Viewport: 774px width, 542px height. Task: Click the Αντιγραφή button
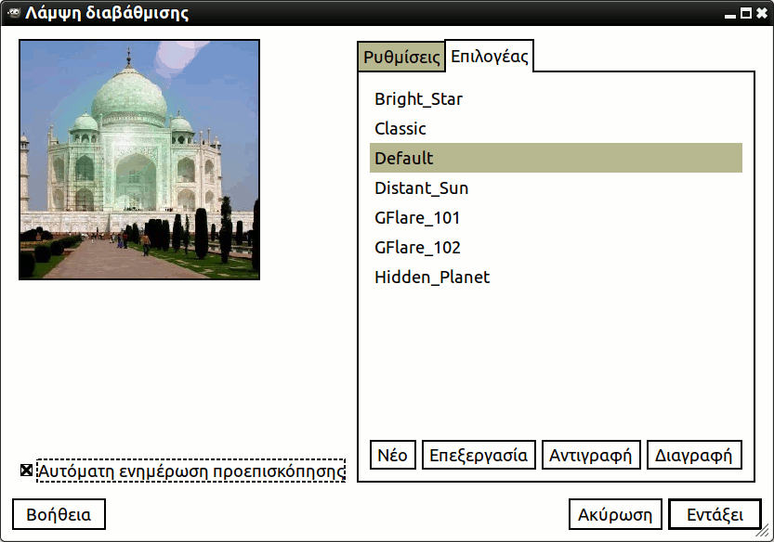590,455
